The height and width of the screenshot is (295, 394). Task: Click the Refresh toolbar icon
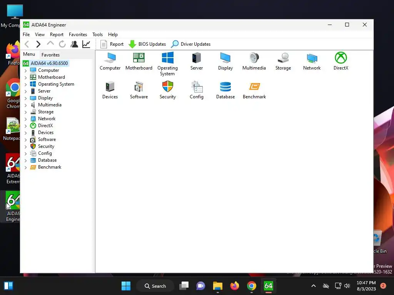62,44
